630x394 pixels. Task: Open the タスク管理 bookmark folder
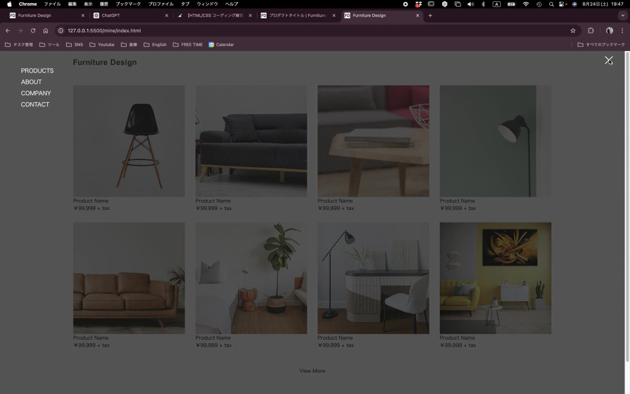19,45
